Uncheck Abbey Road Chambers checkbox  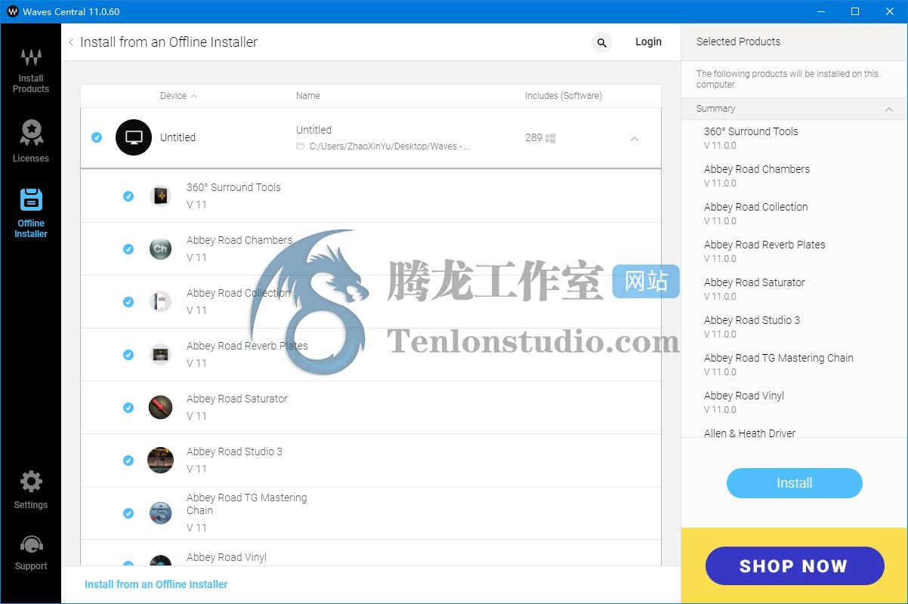(x=128, y=249)
